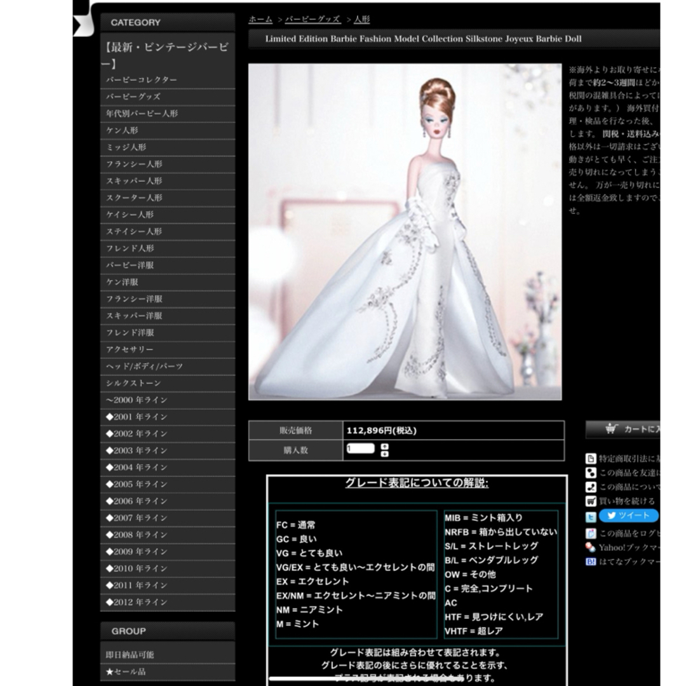Open the スキッパー人形 category
The image size is (686, 686).
tap(168, 180)
